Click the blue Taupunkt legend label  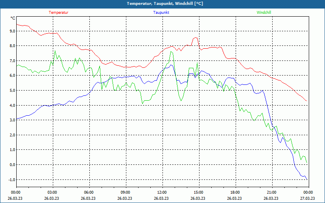point(161,13)
